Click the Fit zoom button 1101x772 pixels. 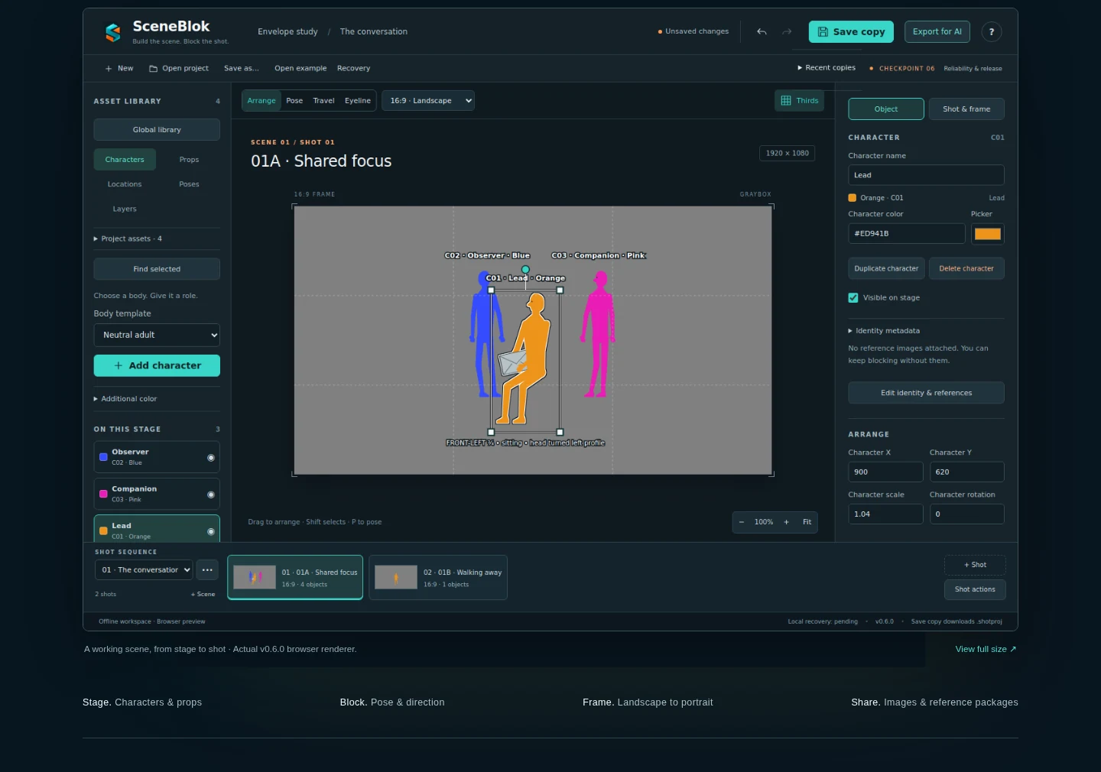pos(807,522)
